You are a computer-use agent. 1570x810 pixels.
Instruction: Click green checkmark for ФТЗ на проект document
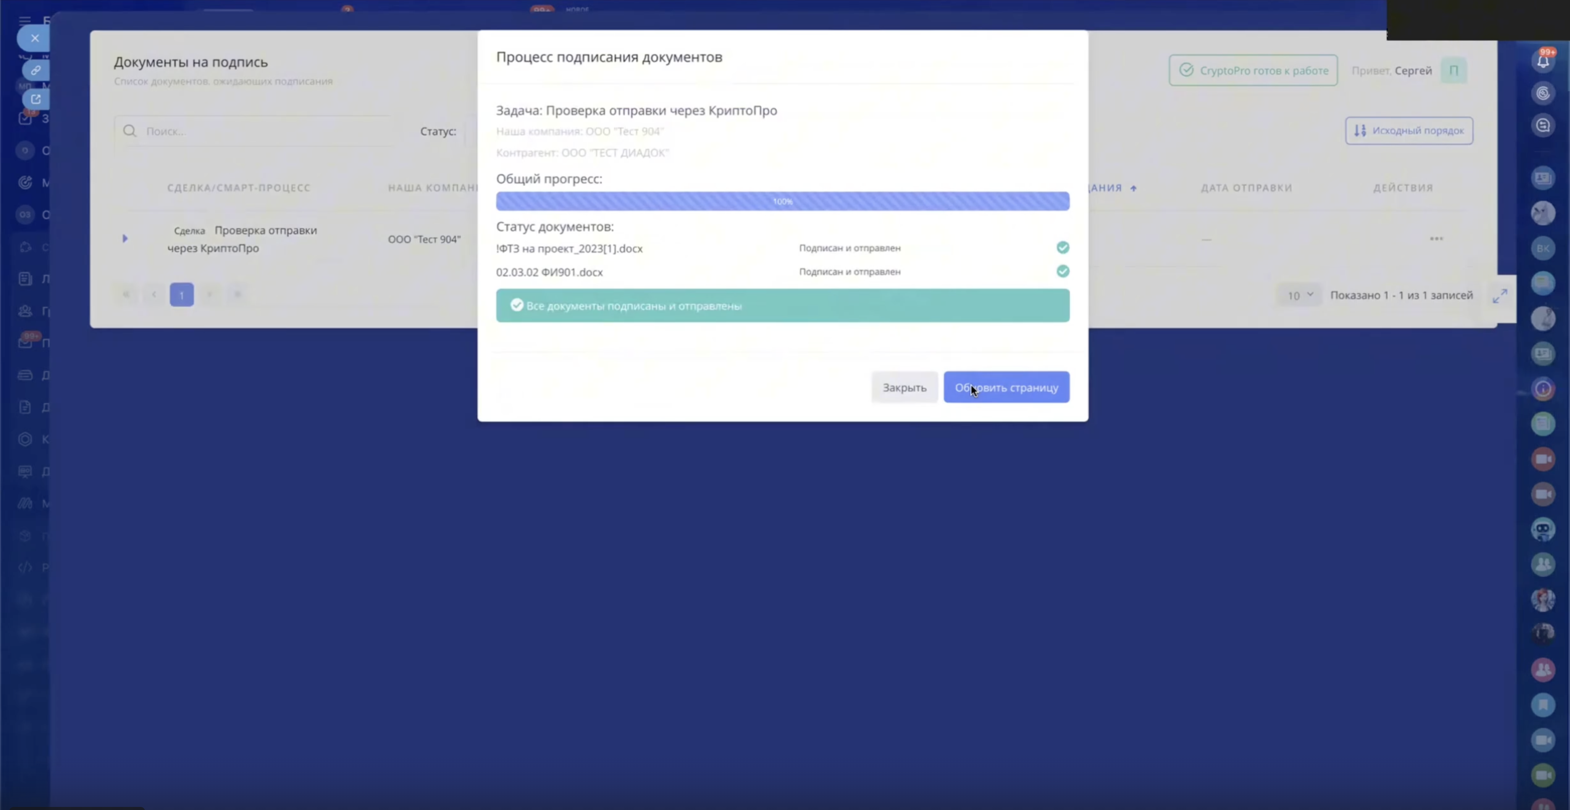tap(1062, 247)
